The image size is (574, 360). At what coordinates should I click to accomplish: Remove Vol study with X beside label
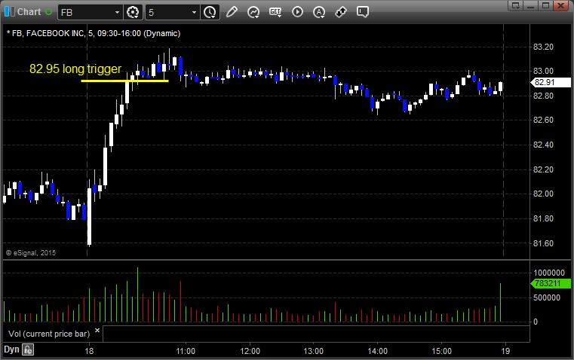point(97,331)
